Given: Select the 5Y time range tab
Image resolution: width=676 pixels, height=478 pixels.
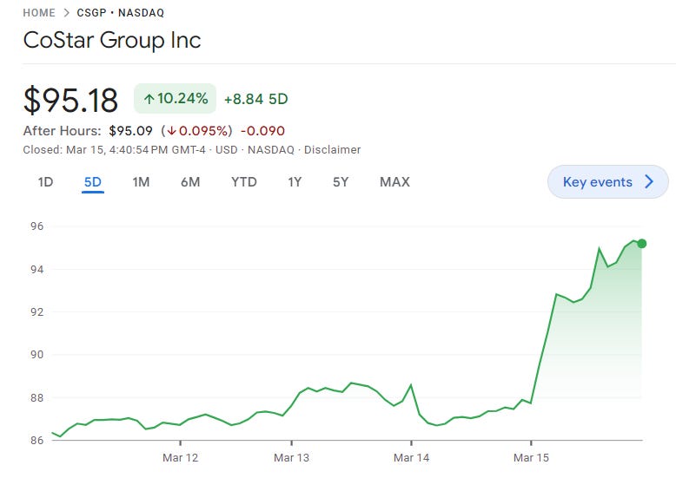Looking at the screenshot, I should click(340, 182).
